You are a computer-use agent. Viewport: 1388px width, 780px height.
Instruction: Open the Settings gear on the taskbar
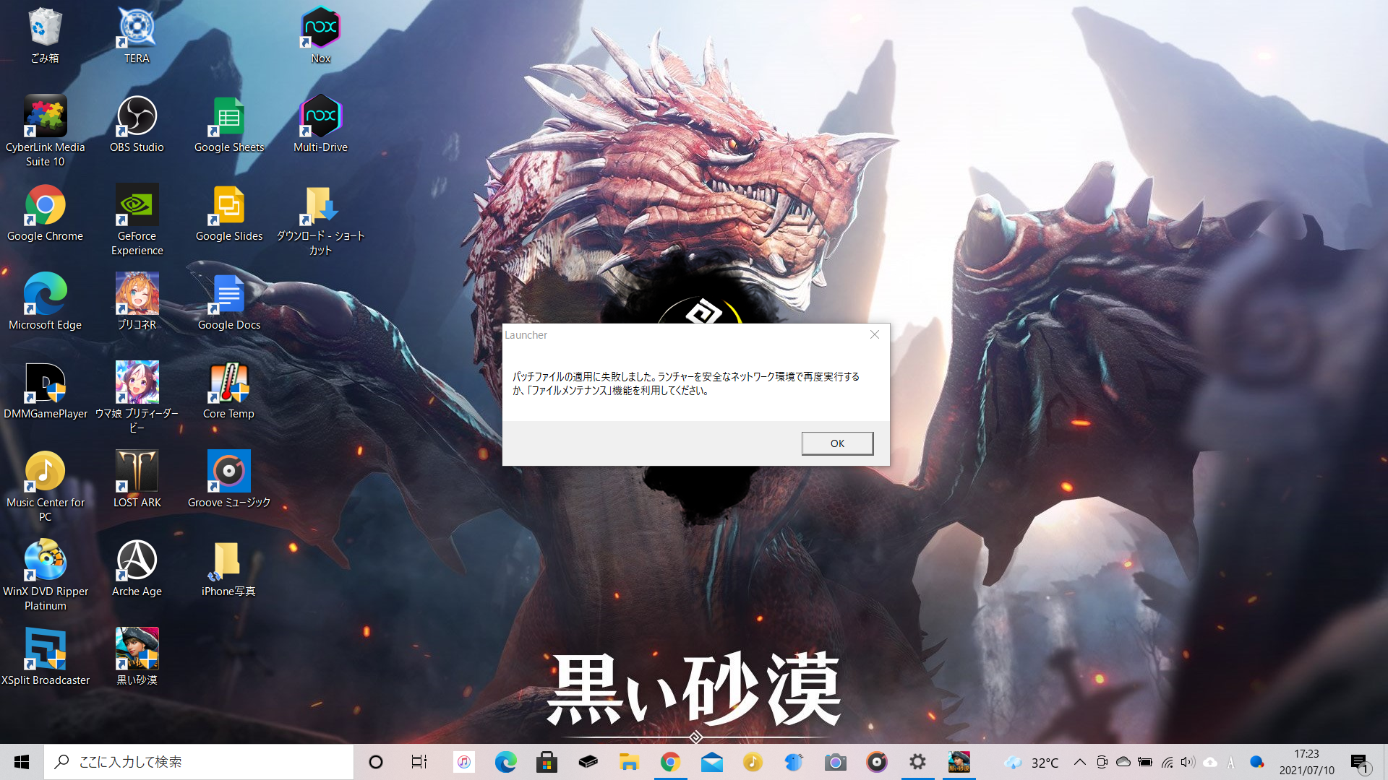[x=917, y=762]
